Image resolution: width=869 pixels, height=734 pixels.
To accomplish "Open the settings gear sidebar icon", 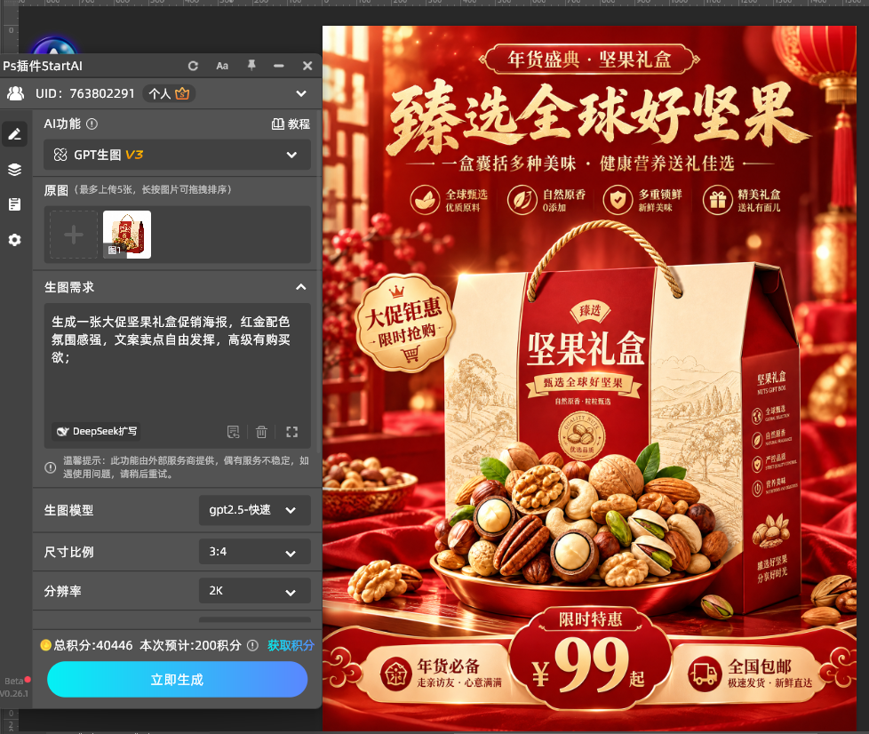I will coord(15,240).
